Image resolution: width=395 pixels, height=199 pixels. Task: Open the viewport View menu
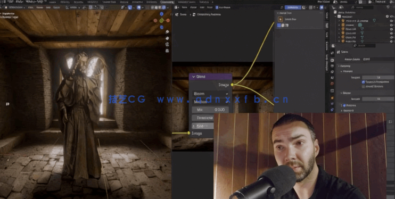click(30, 7)
